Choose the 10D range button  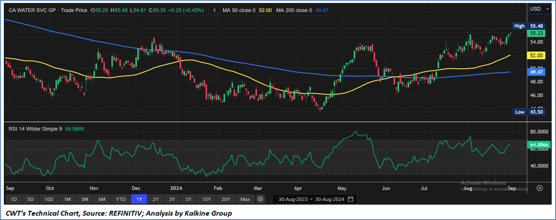click(49, 199)
